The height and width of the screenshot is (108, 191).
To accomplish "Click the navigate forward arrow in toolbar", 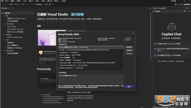I will tap(8, 4).
